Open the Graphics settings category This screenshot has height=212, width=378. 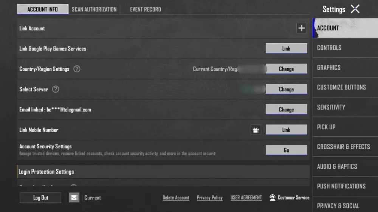point(345,67)
